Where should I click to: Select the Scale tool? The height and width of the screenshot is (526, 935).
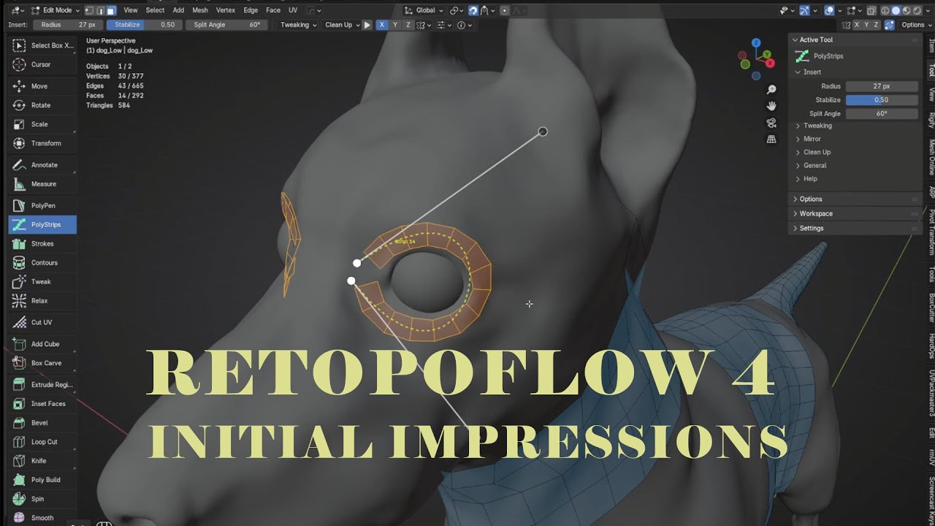pos(42,124)
